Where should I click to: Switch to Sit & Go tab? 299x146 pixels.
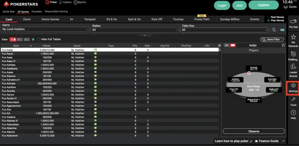pyautogui.click(x=111, y=19)
